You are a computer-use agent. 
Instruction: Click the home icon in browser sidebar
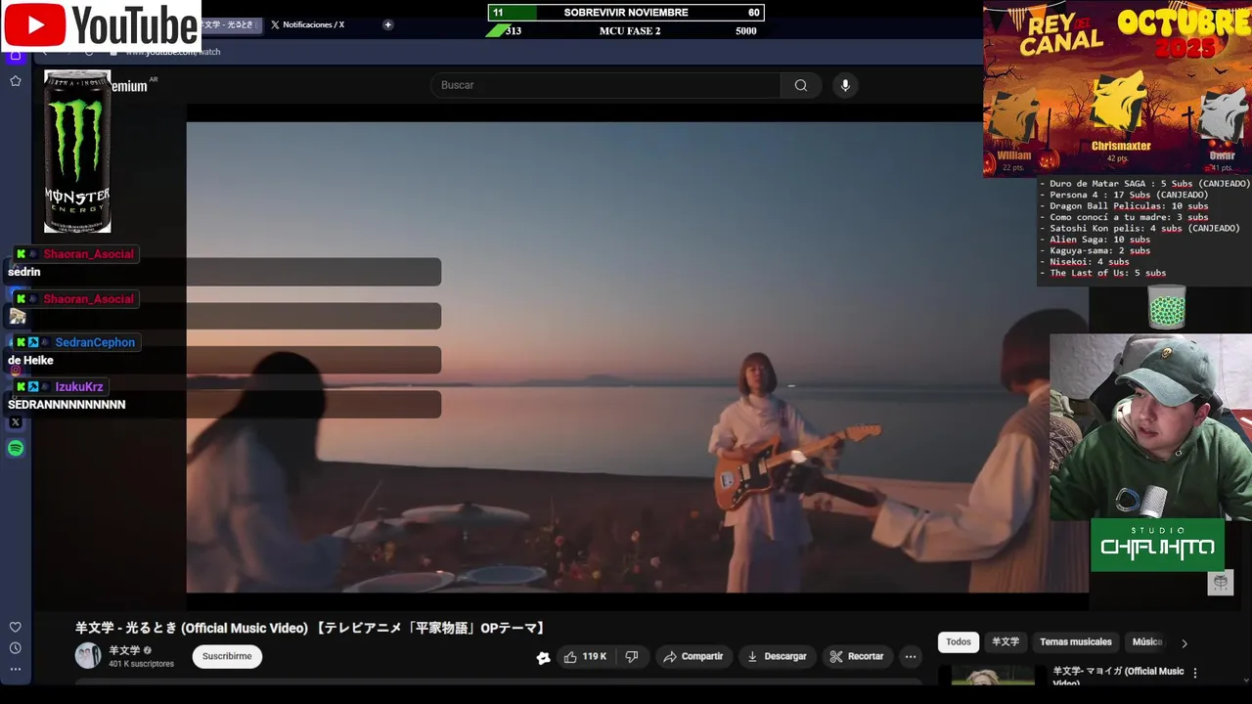16,55
